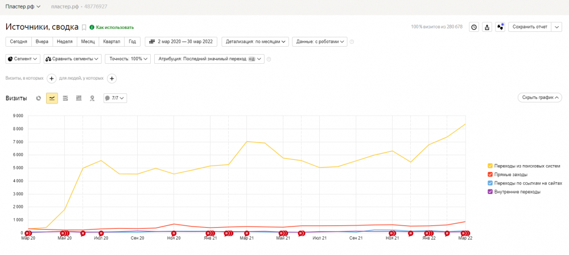Switch to the stacked area chart icon
The height and width of the screenshot is (255, 569).
coord(65,98)
